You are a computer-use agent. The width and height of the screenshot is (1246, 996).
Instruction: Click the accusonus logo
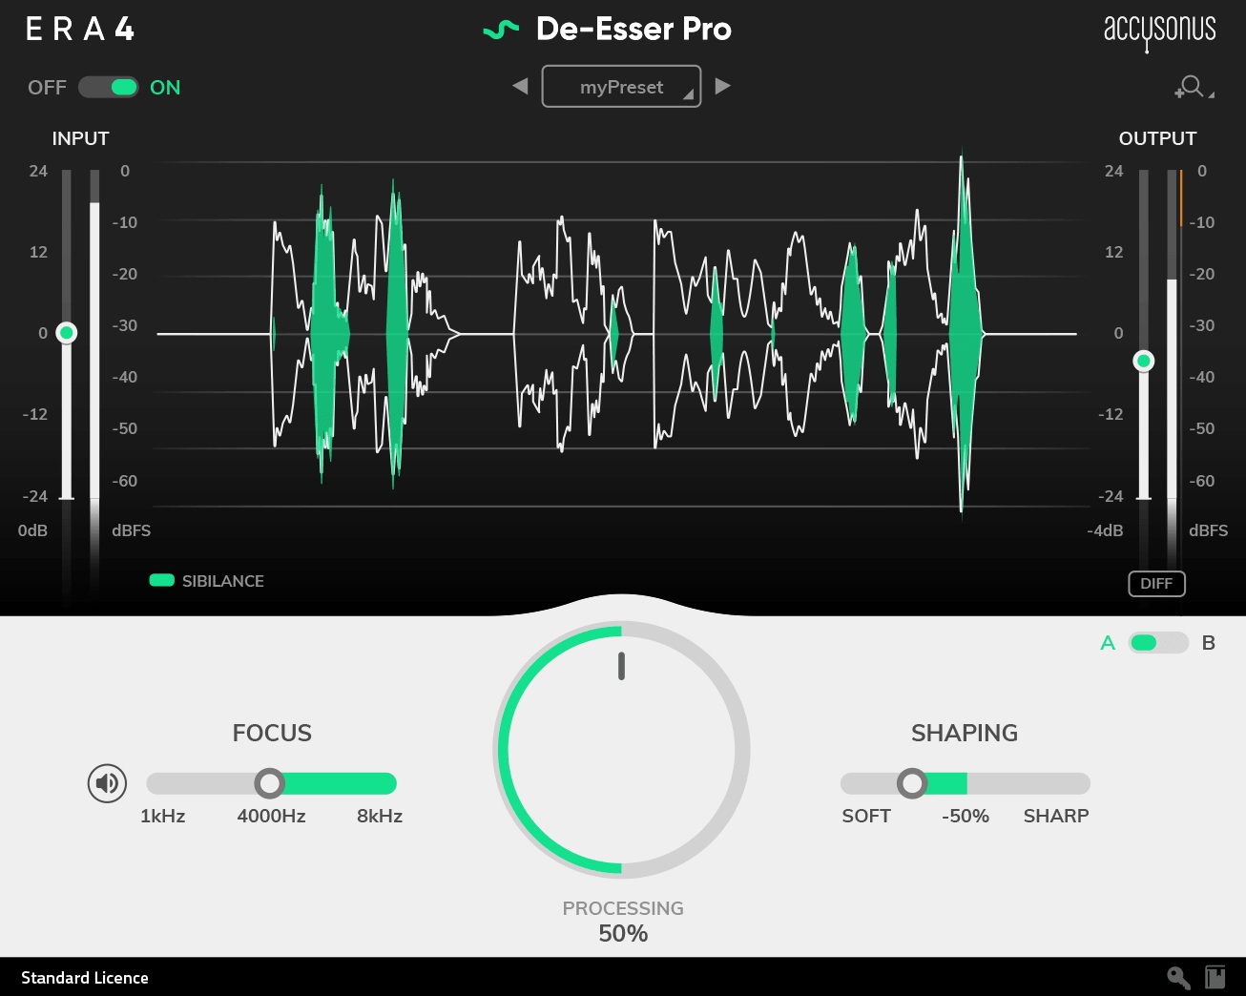[x=1159, y=31]
